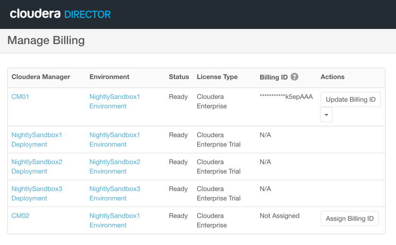Image resolution: width=396 pixels, height=245 pixels.
Task: Click the Cloudera Director logo
Action: pyautogui.click(x=60, y=14)
